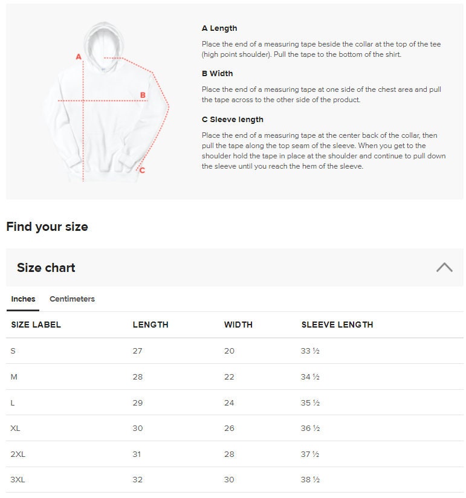
Task: Click the Size chart header bar
Action: click(235, 267)
